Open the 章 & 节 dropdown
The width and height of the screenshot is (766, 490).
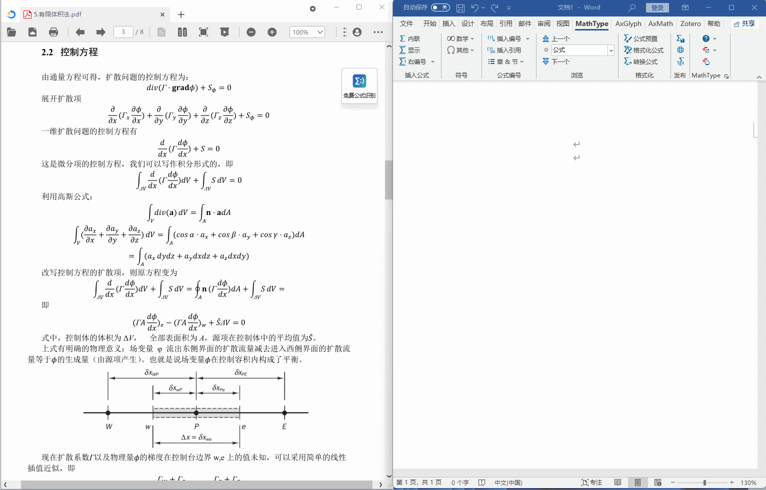[x=506, y=61]
